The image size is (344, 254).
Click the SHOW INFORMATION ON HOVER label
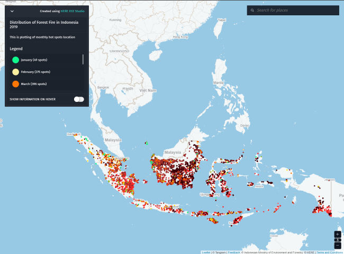(32, 99)
